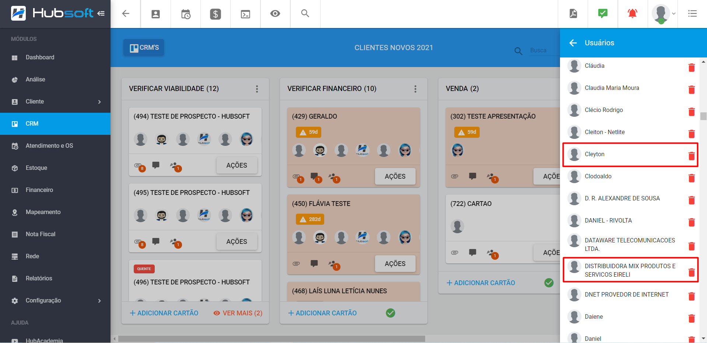Toggle the eye view icon in toolbar

tap(275, 14)
